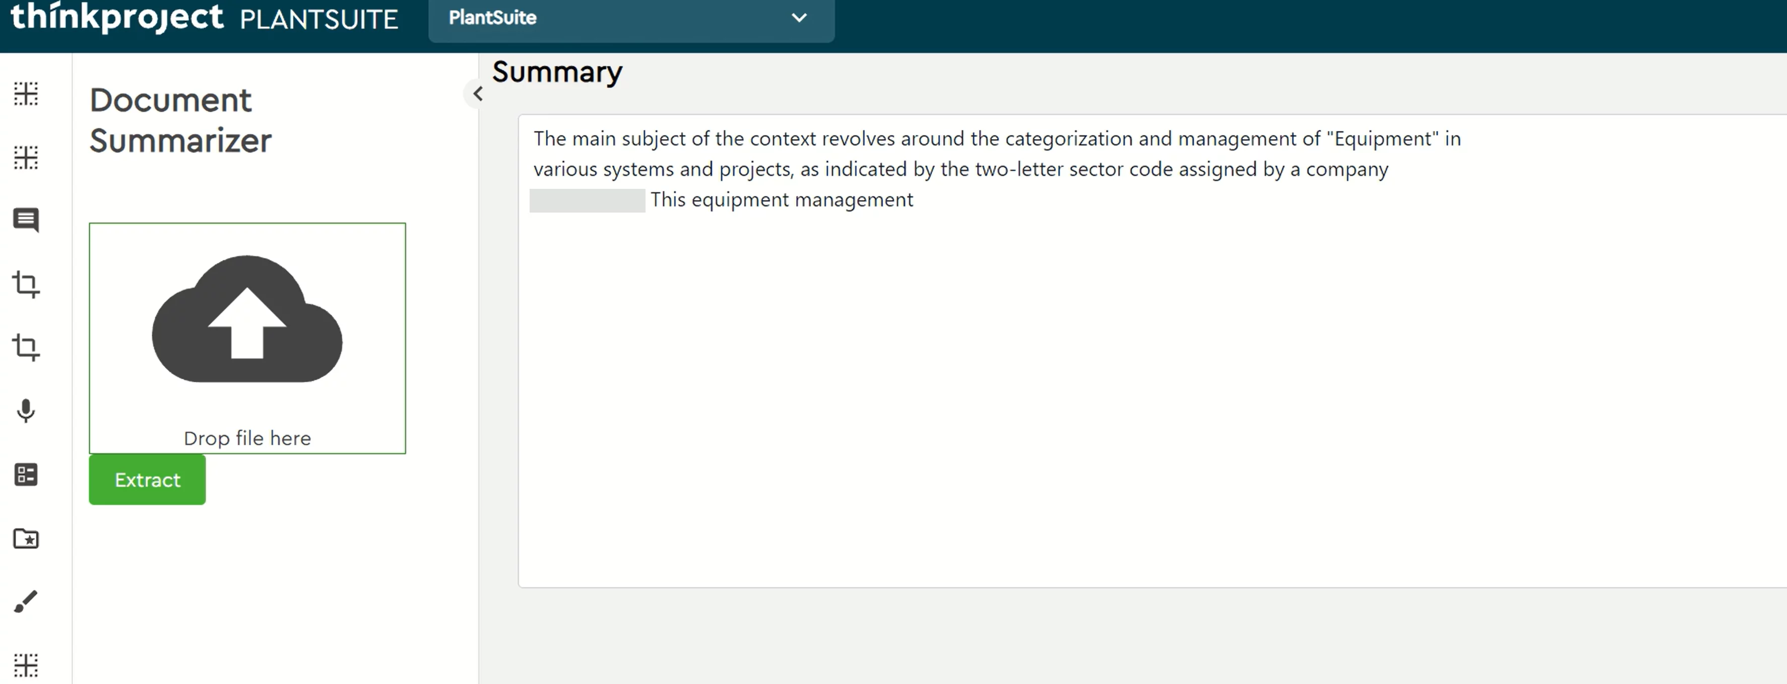Click the second grid icon below the top one
The image size is (1787, 684).
[x=26, y=157]
